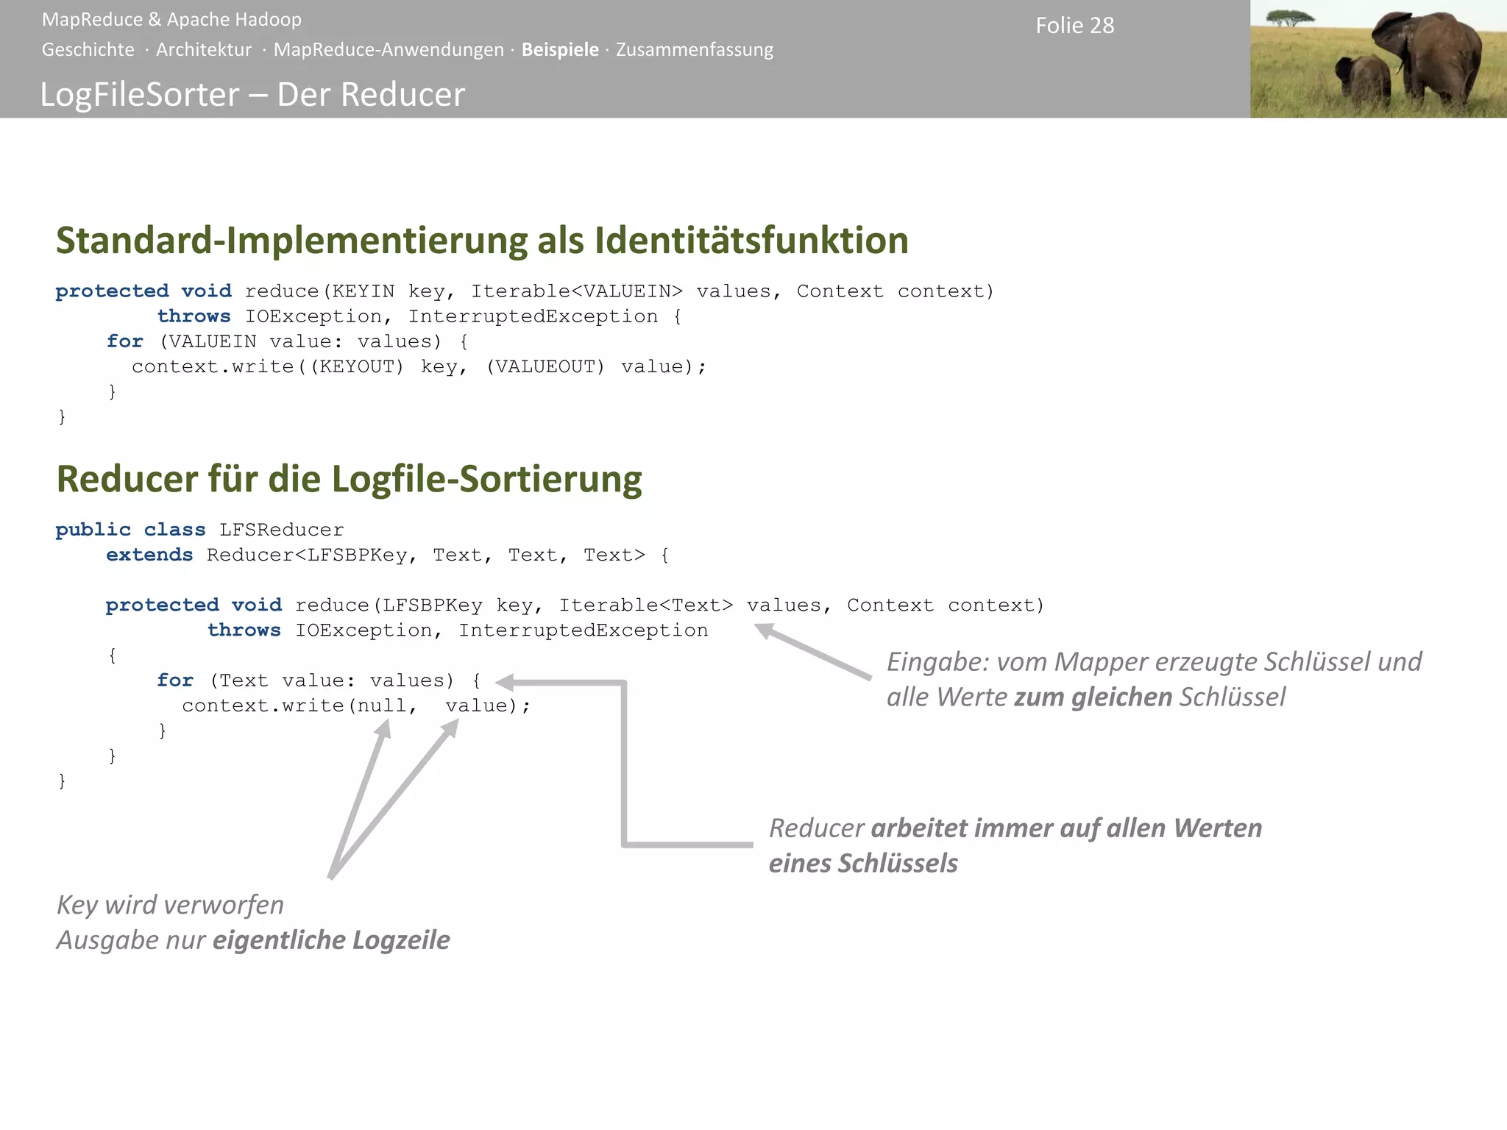
Task: Click 'context.write((KEYOUT) key, (VALUEOUT) value);' line
Action: coord(419,366)
